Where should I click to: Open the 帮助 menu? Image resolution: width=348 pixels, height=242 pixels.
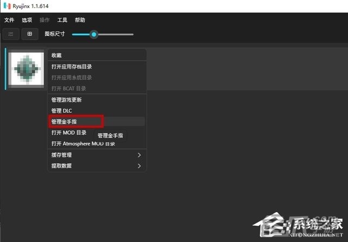click(80, 20)
